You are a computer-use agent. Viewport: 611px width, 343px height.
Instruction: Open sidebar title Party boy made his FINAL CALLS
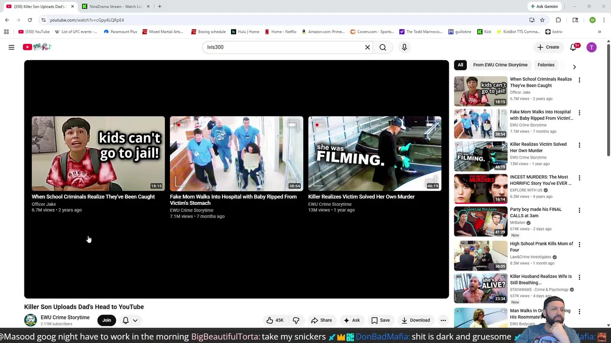click(536, 212)
